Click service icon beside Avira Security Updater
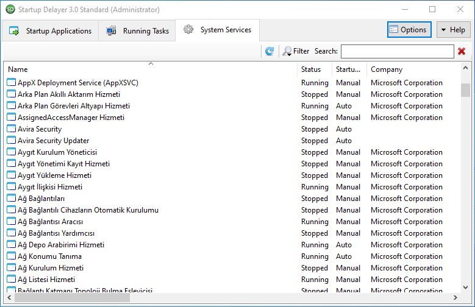Screen dimensions: 475x307 (x=11, y=140)
